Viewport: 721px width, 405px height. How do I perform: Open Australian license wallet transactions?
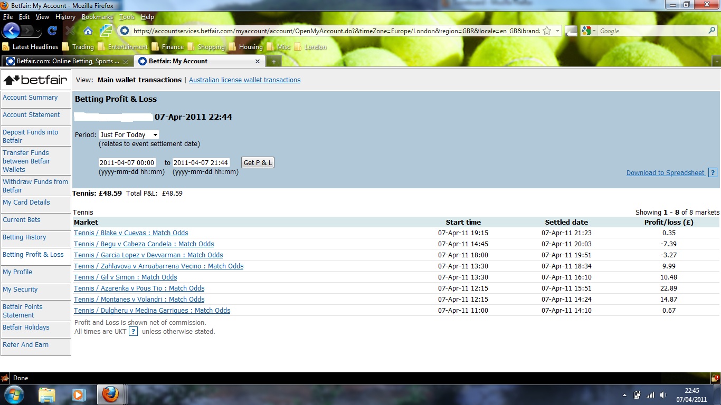point(244,80)
